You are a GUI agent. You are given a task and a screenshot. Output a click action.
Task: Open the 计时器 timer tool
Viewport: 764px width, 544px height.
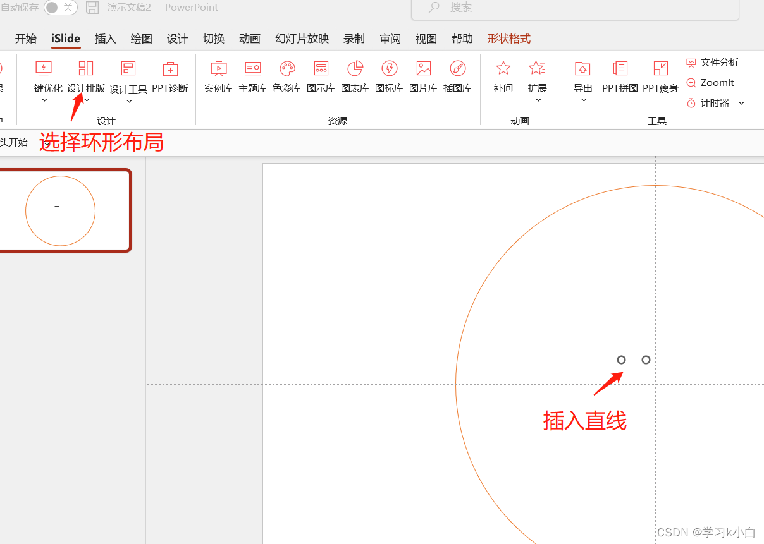[x=708, y=103]
